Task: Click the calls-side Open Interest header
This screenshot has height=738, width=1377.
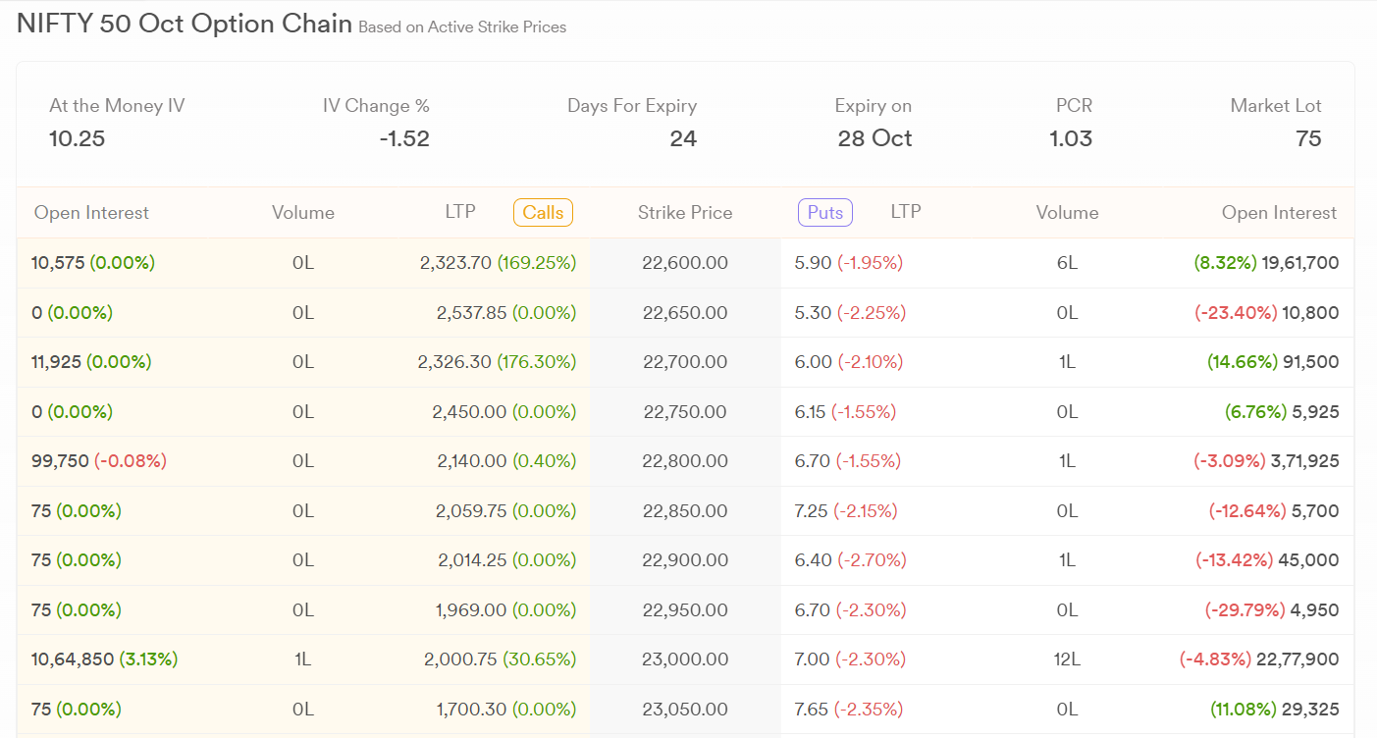Action: click(x=91, y=213)
